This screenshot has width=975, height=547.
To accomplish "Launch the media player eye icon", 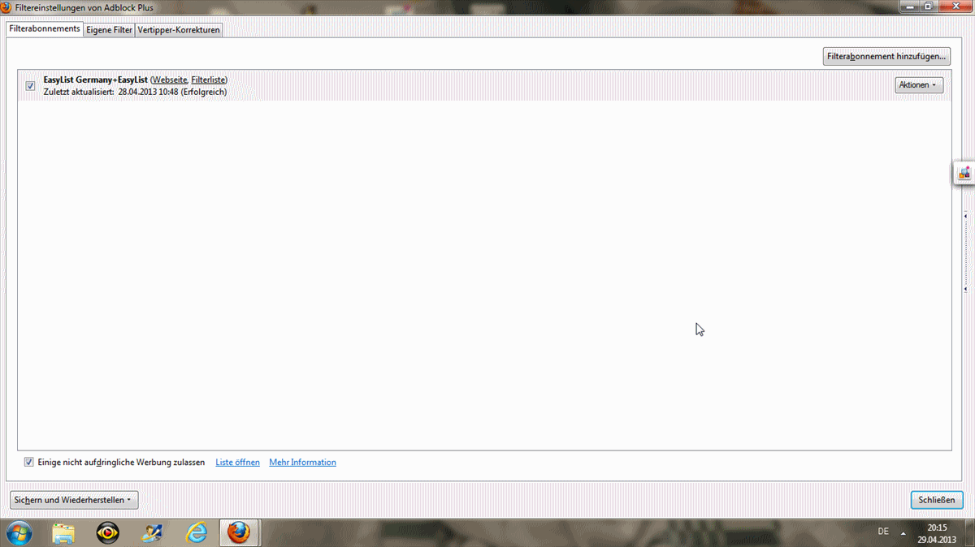I will click(107, 532).
